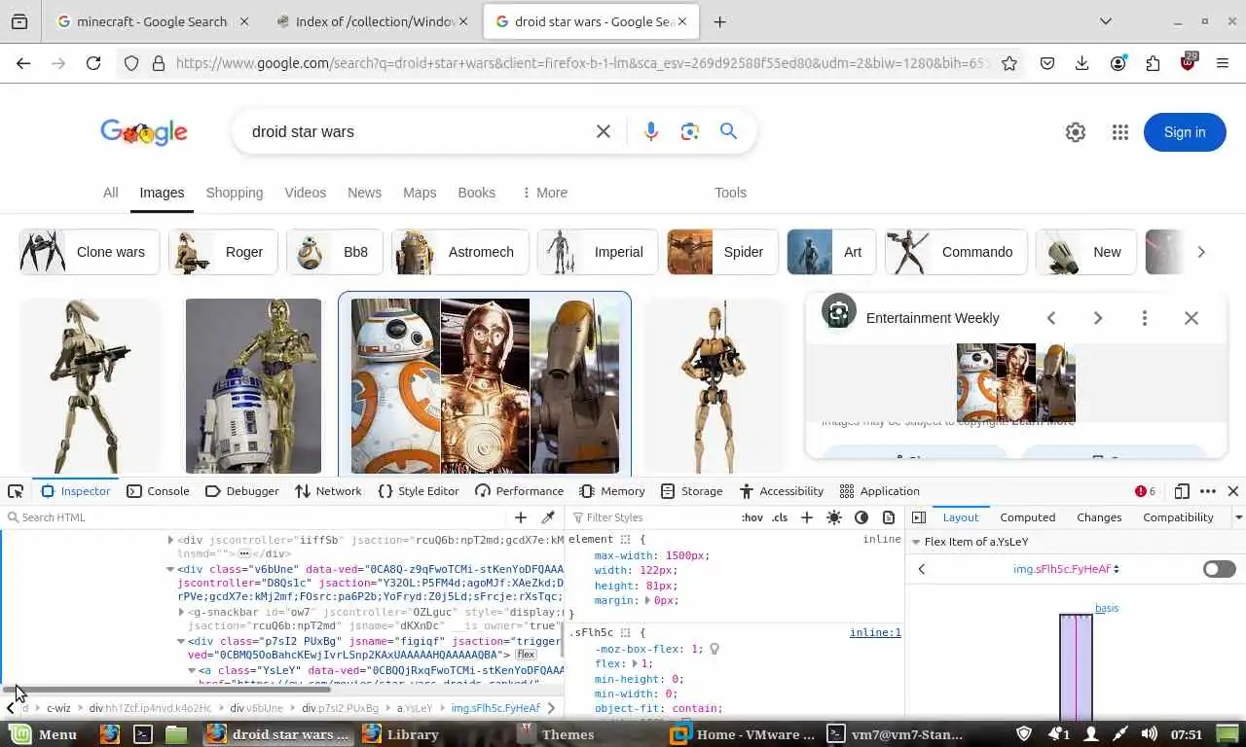The width and height of the screenshot is (1246, 747).
Task: Click the inline:1 source link
Action: click(x=875, y=632)
